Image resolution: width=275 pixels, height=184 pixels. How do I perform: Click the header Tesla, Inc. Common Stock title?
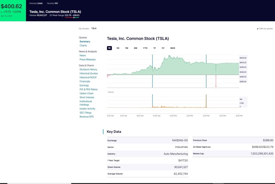pyautogui.click(x=55, y=12)
